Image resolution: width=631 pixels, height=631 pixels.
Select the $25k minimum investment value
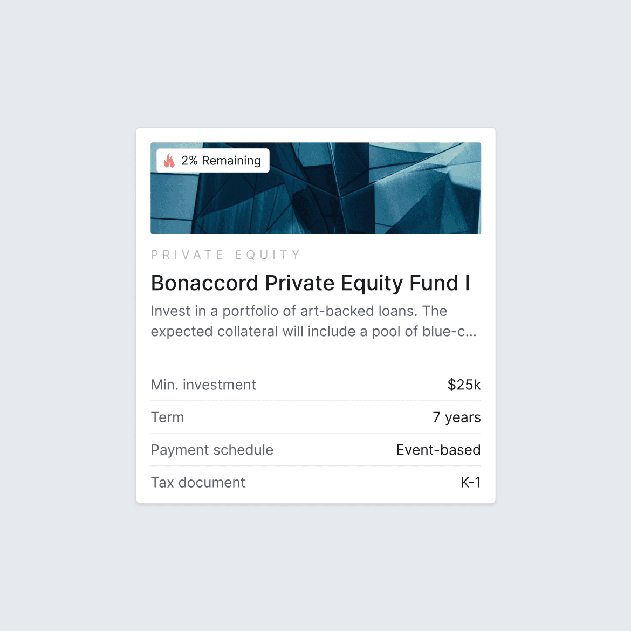(464, 385)
